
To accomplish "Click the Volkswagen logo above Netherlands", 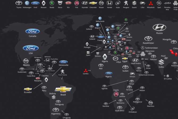I will [x=100, y=18].
